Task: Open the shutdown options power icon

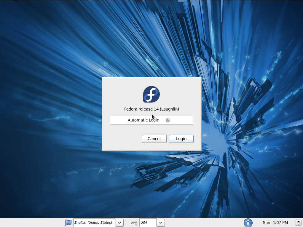Action: tap(298, 223)
